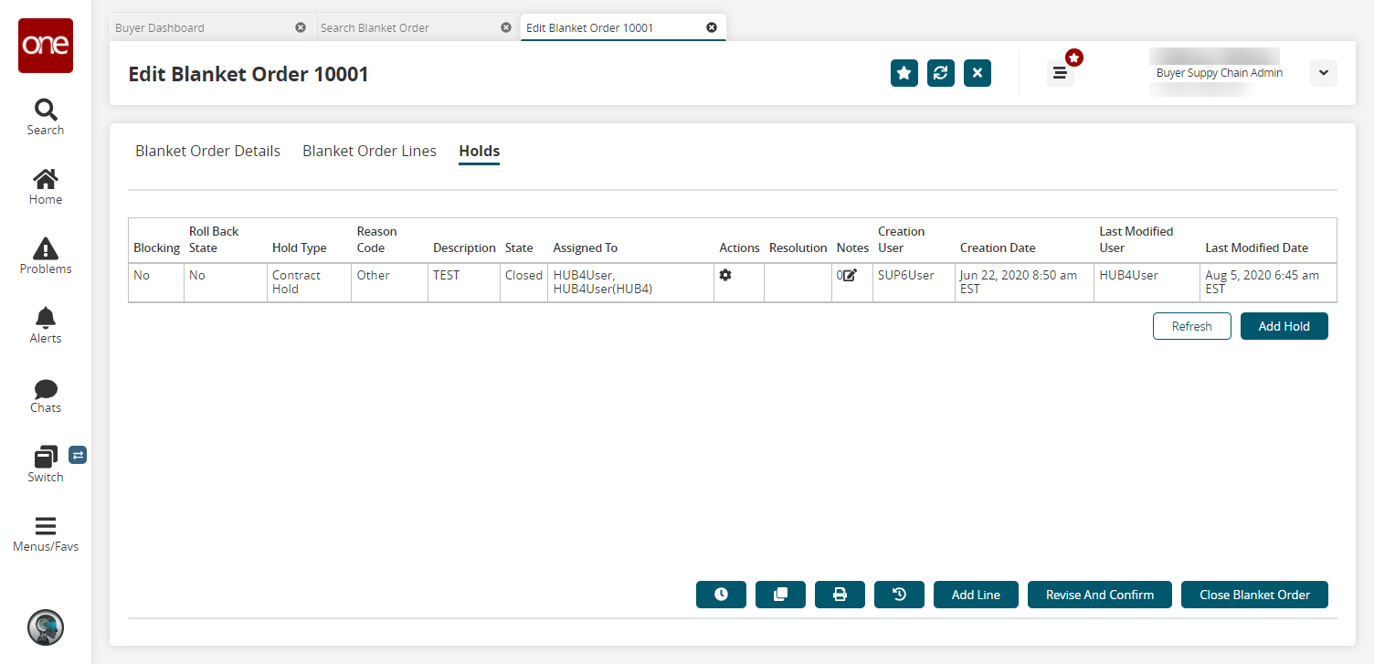Open the Alerts bell in sidebar
1374x664 pixels.
coord(45,325)
